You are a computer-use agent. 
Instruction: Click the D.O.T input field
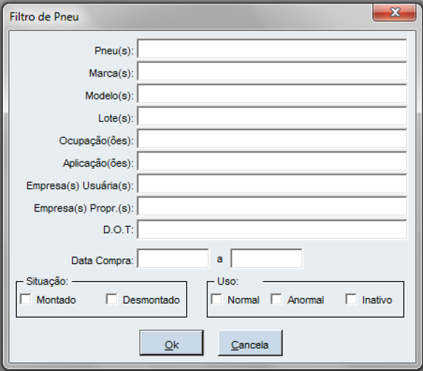coord(272,230)
